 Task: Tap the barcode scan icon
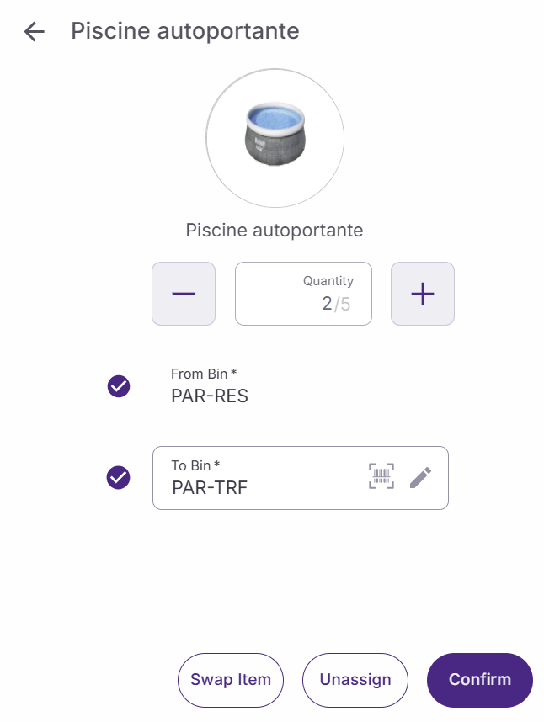point(381,477)
